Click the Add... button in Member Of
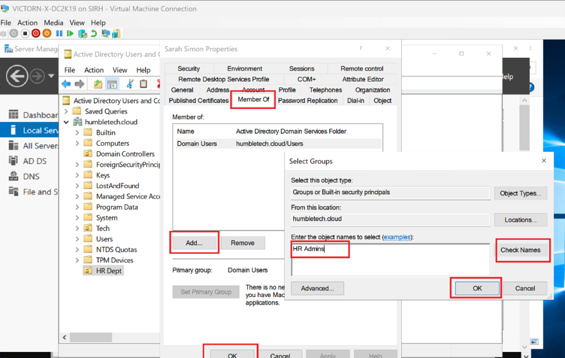 194,243
